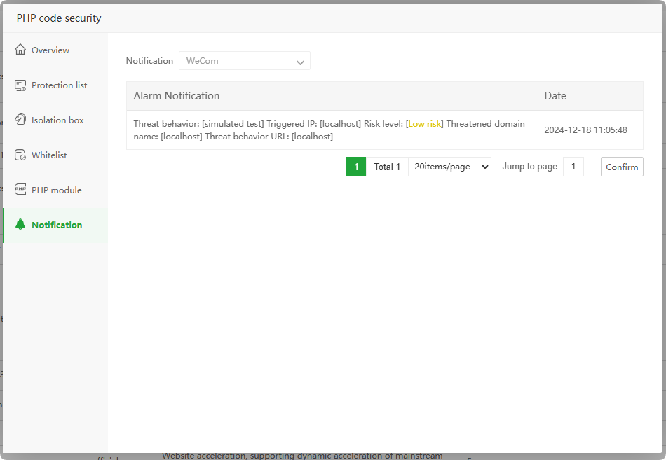Image resolution: width=666 pixels, height=460 pixels.
Task: Click the PHP module icon
Action: (x=20, y=190)
